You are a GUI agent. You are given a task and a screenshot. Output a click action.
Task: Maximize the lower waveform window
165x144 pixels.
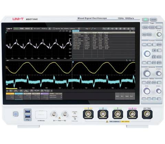[133, 60]
